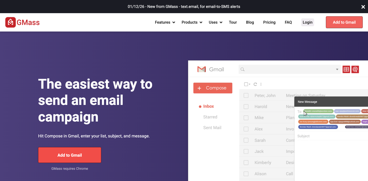Viewport: 368px width, 181px height.
Task: Click the 'The easiest way to send' headline
Action: coord(95,100)
